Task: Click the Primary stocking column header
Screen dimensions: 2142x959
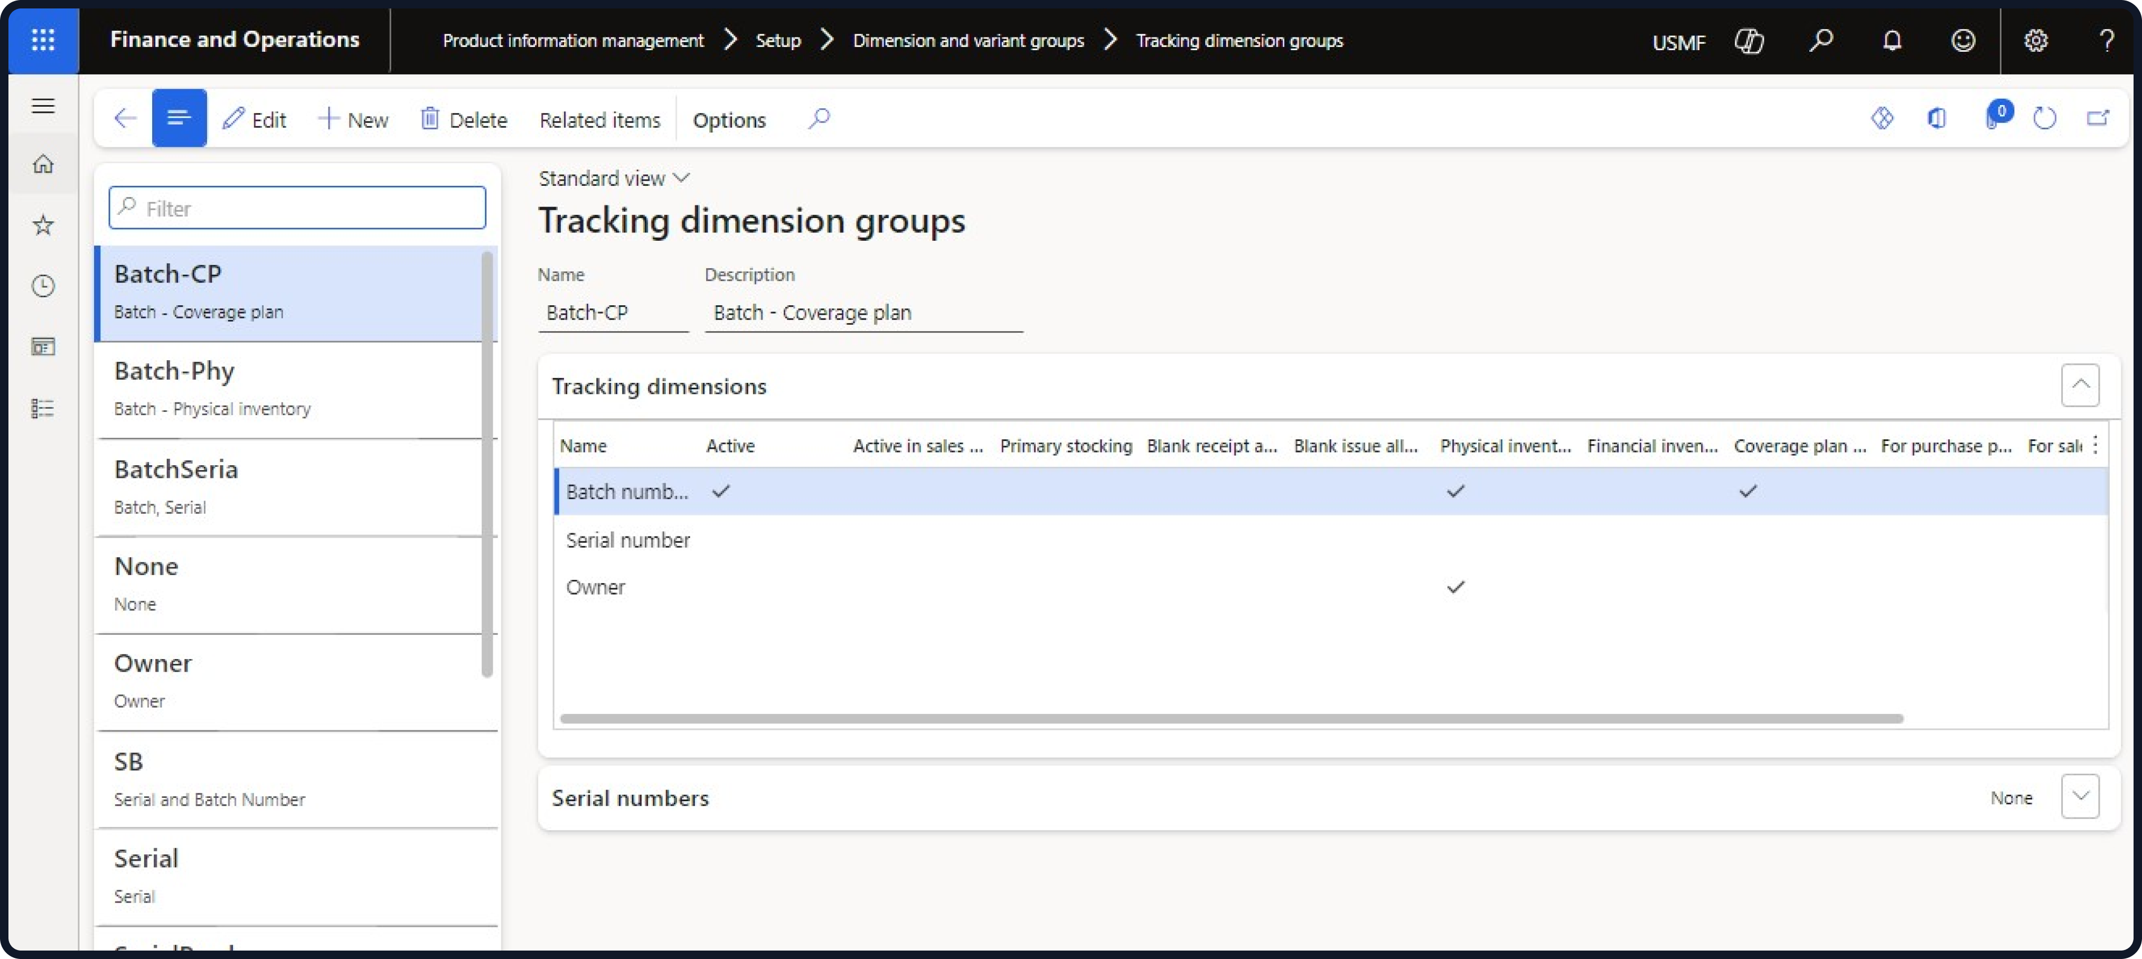Action: tap(1065, 446)
